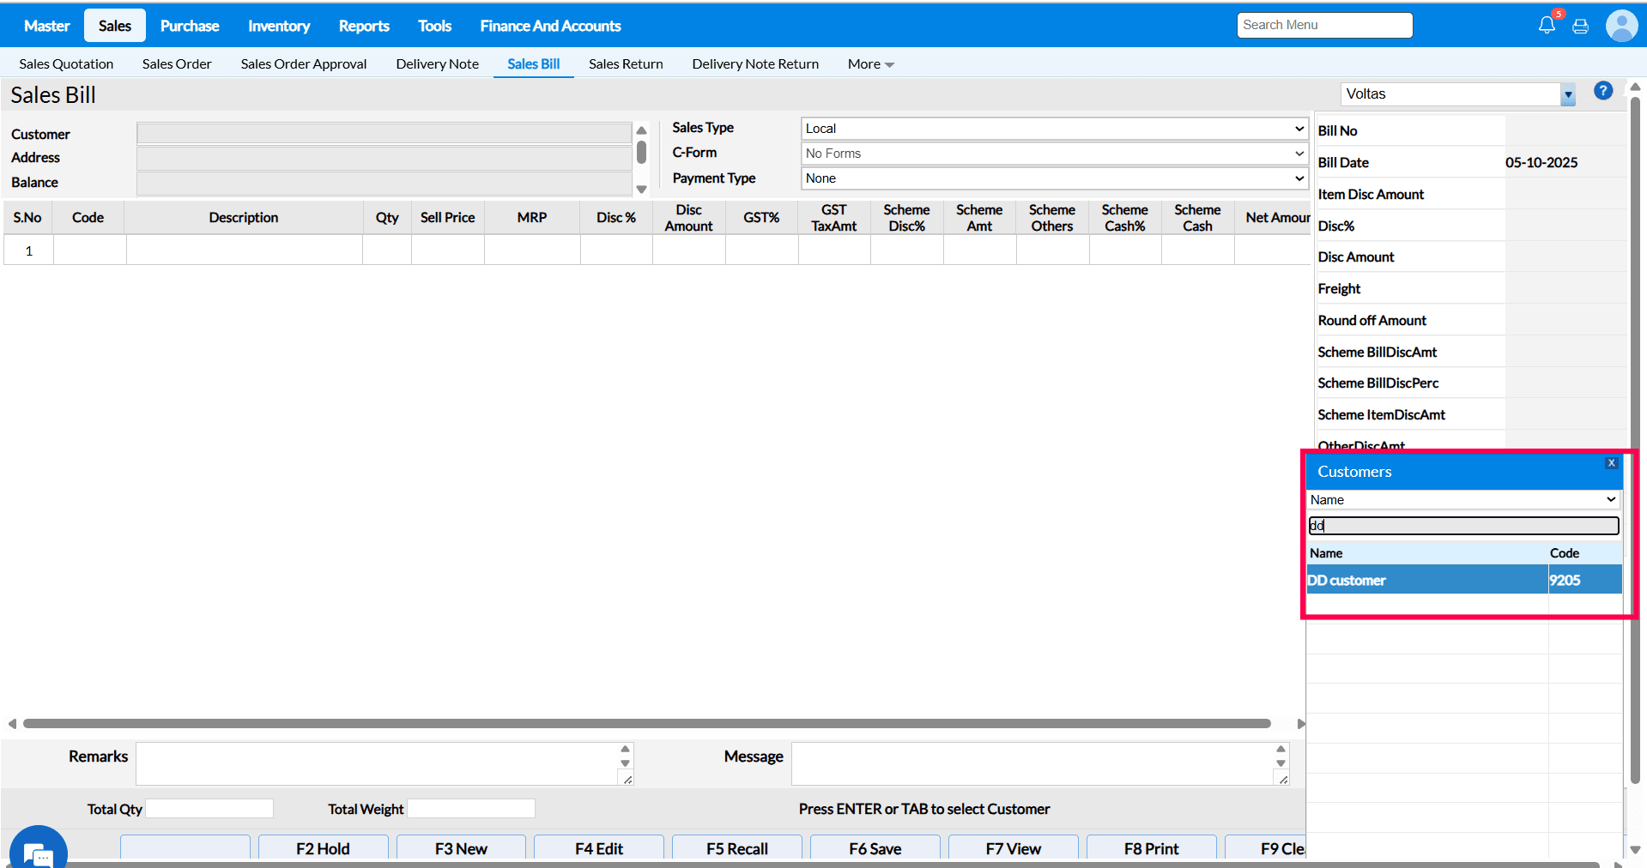Expand the Voltas company selector
Image resolution: width=1647 pixels, height=868 pixels.
1567,94
